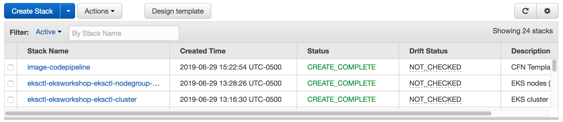Screen dimensions: 563x122
Task: Tick the eksctl-eksworkshop-eksctl-cluster stack checkbox
Action: [11, 100]
